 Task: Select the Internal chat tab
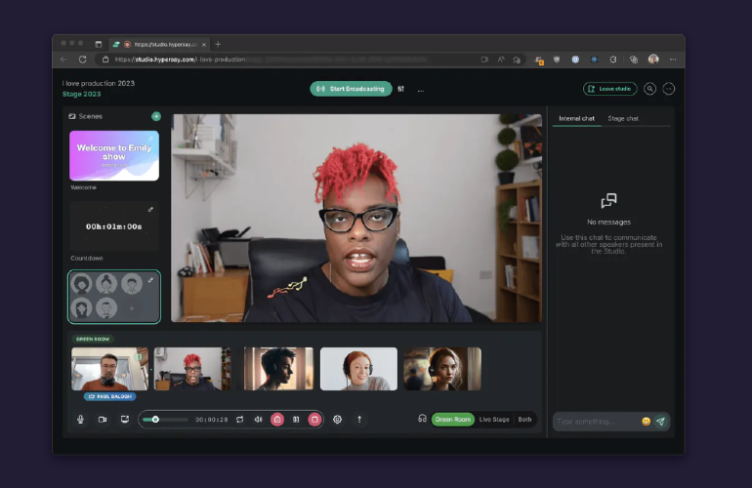(x=576, y=118)
